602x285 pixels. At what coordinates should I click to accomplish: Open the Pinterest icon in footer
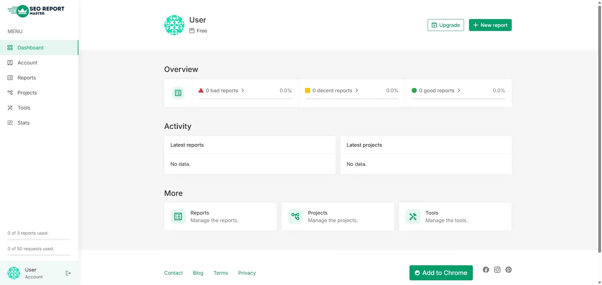click(x=508, y=270)
